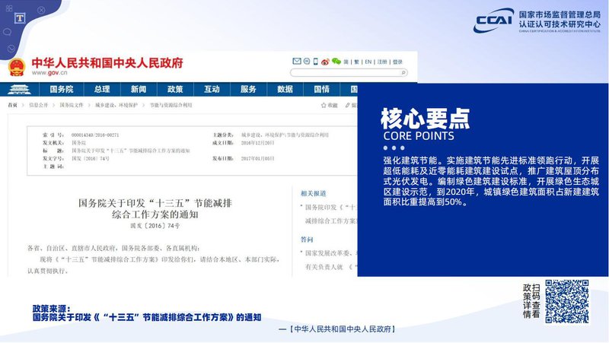Open the 国家发展改革委 Q&A link
The image size is (609, 343).
pos(331,253)
